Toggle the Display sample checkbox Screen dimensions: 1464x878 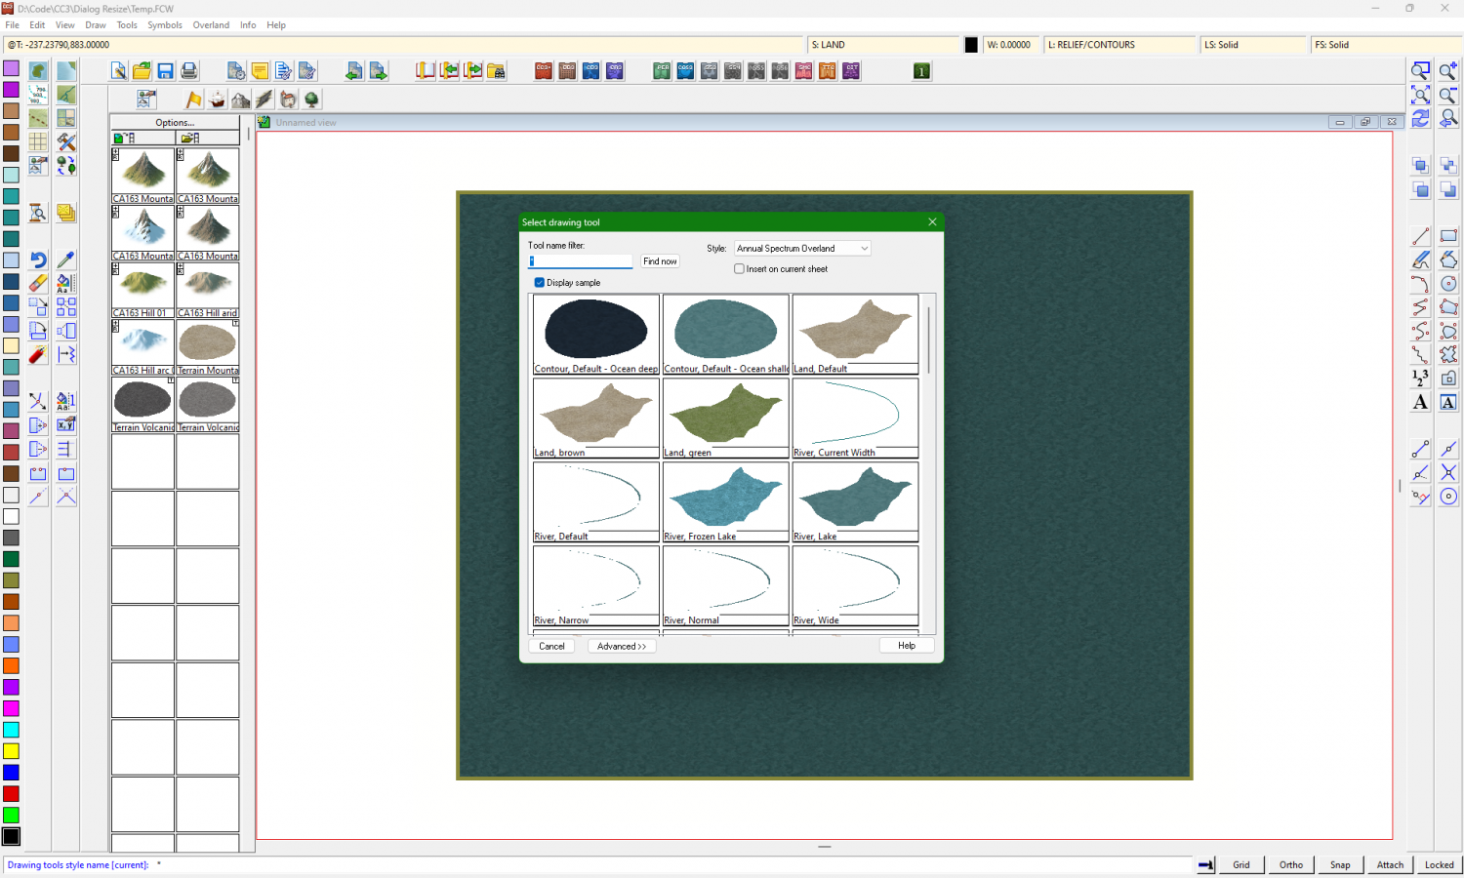pyautogui.click(x=540, y=283)
